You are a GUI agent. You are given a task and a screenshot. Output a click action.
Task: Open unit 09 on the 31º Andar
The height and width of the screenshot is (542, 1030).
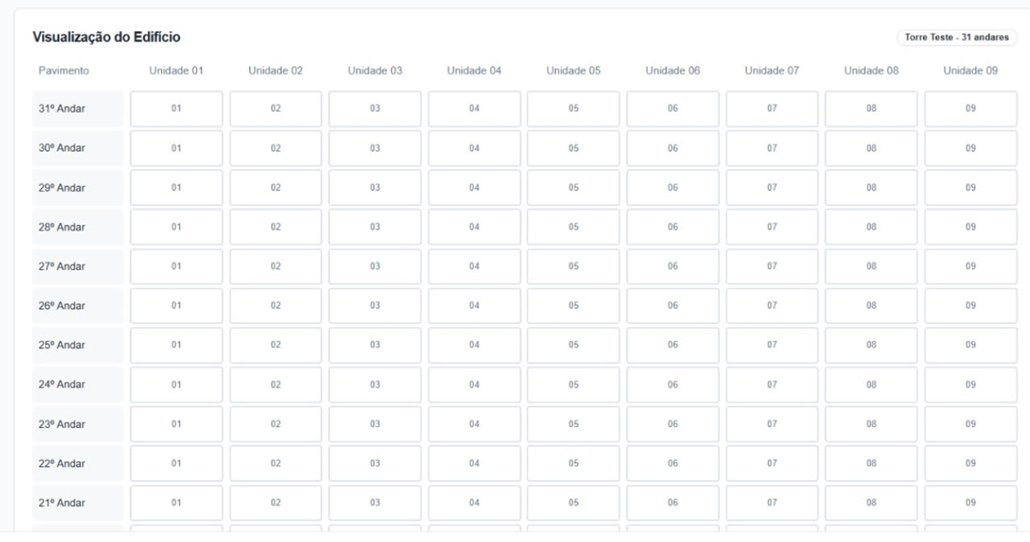point(970,109)
